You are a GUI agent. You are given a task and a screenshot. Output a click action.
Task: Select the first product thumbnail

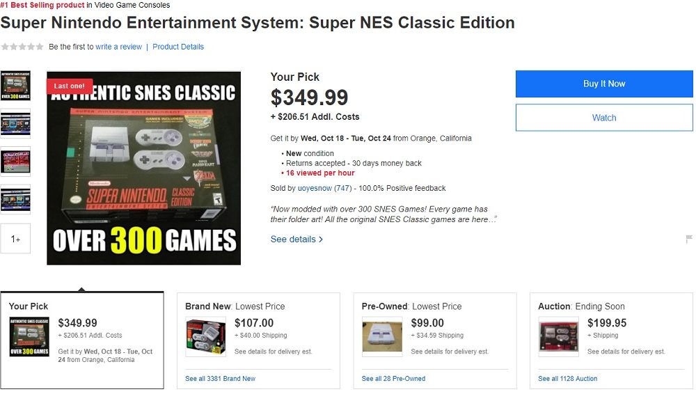[15, 86]
